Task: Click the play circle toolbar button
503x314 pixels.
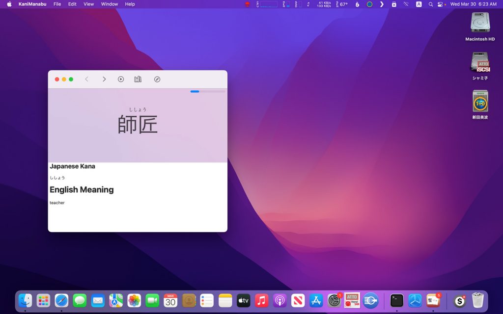Action: (121, 79)
